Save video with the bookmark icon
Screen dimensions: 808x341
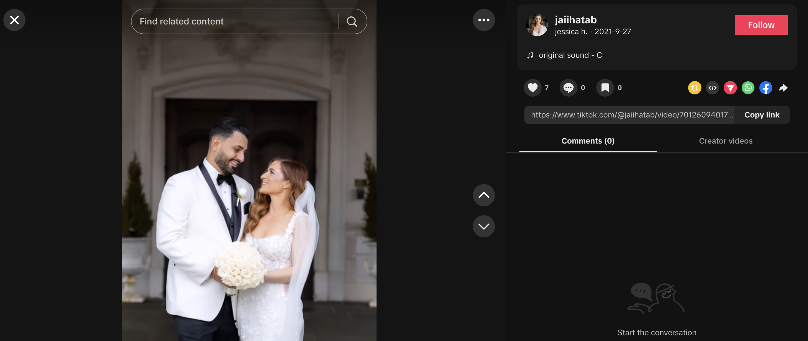(605, 87)
